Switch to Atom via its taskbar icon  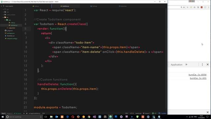110,117
